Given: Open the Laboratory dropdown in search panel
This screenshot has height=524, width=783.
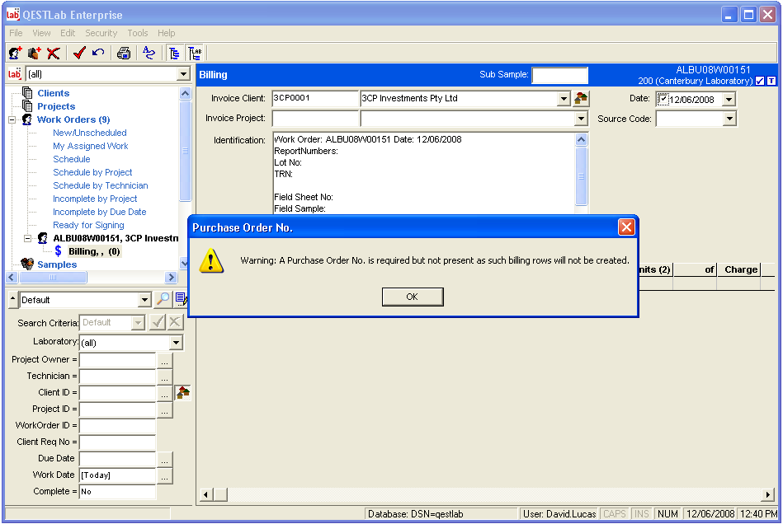Looking at the screenshot, I should [x=176, y=343].
